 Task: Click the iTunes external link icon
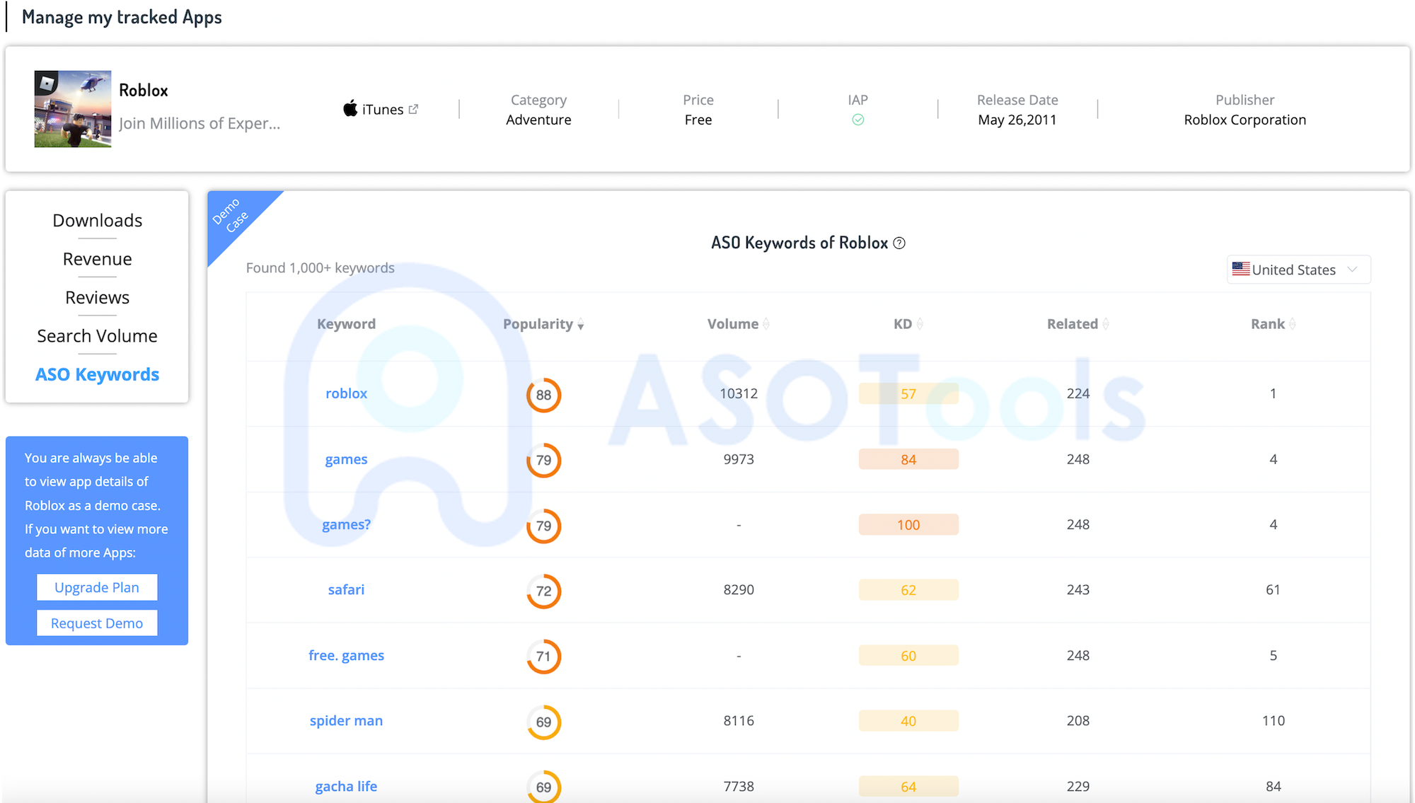click(414, 109)
